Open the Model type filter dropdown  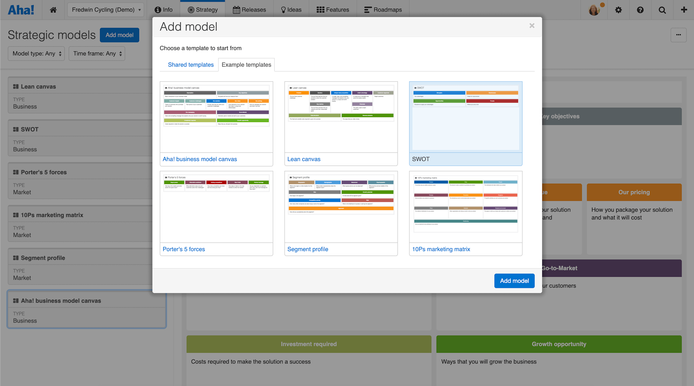click(36, 53)
